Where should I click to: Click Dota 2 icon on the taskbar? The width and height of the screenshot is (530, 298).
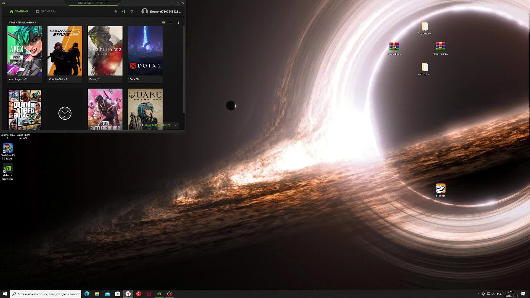149,294
